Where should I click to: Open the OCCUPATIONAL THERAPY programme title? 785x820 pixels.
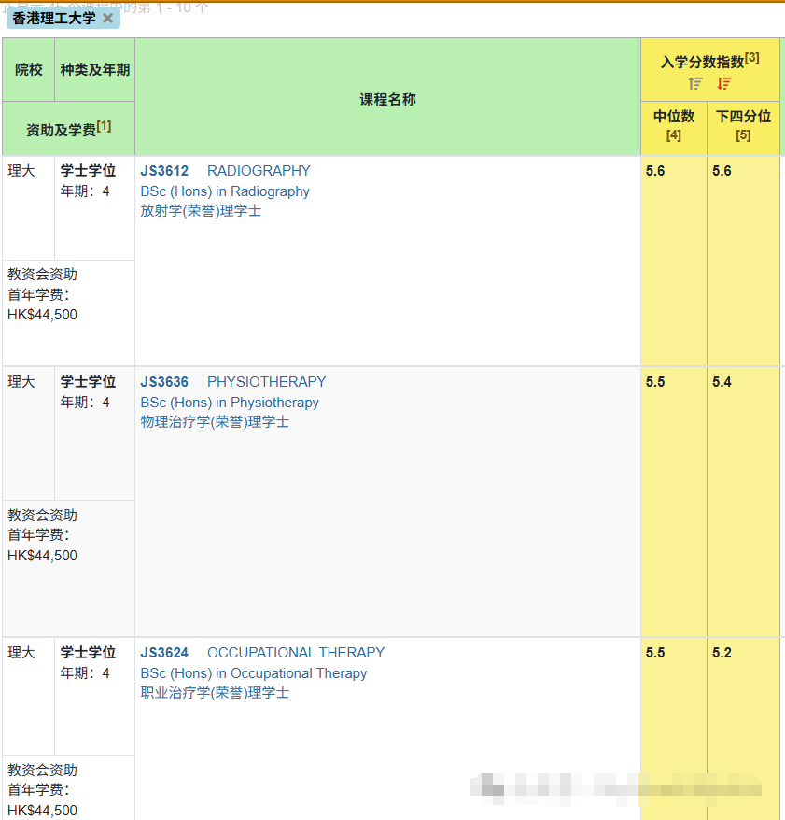coord(296,653)
